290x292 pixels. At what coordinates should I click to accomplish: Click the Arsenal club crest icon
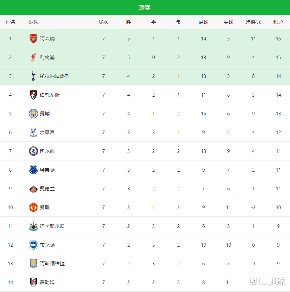point(33,39)
